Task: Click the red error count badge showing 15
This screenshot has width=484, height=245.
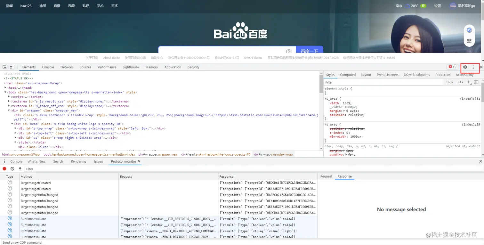Action: 452,67
